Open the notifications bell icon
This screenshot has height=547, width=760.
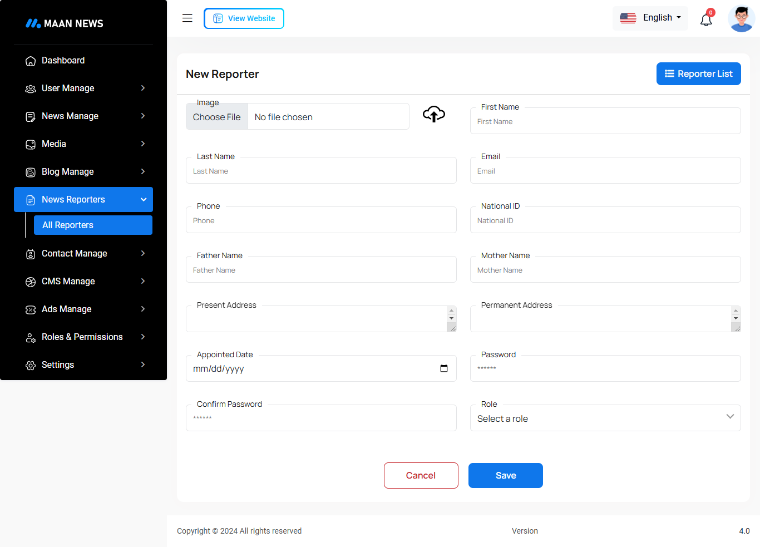point(706,20)
